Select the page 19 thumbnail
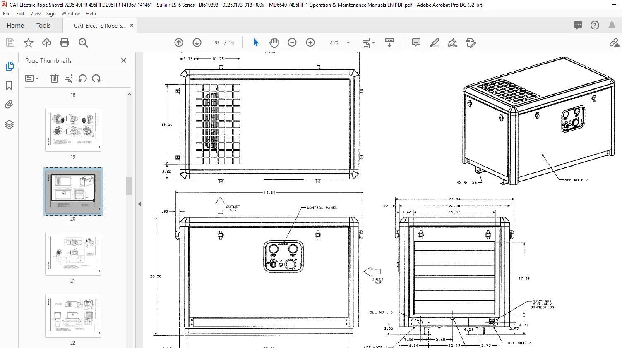 coord(73,130)
